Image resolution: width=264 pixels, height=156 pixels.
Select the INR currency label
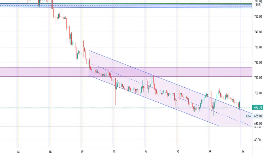click(258, 5)
